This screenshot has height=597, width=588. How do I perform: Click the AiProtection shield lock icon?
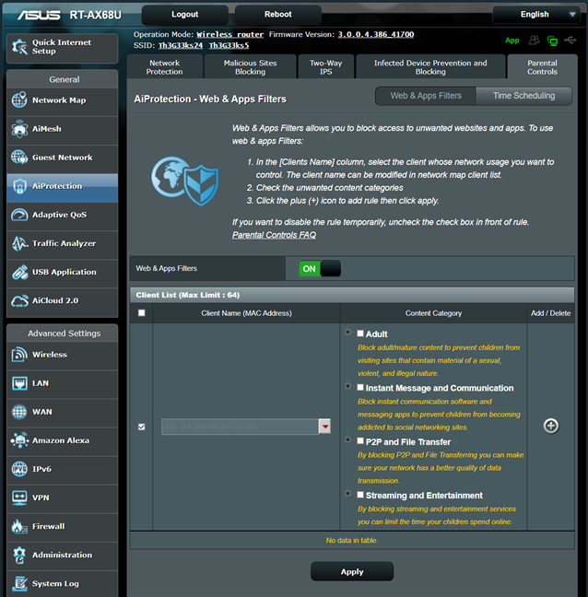19,186
